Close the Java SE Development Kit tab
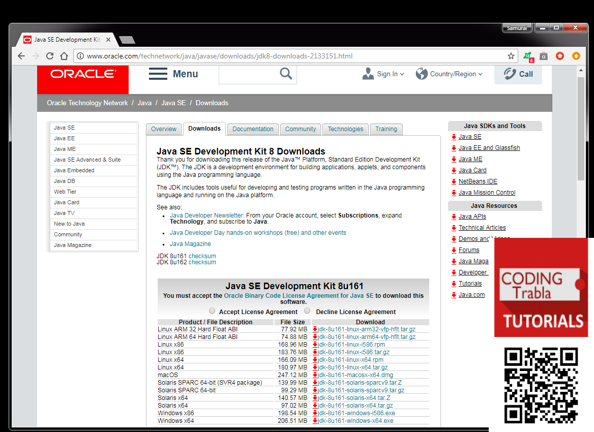 click(x=108, y=39)
